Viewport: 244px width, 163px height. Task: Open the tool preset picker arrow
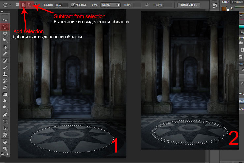(x=11, y=5)
